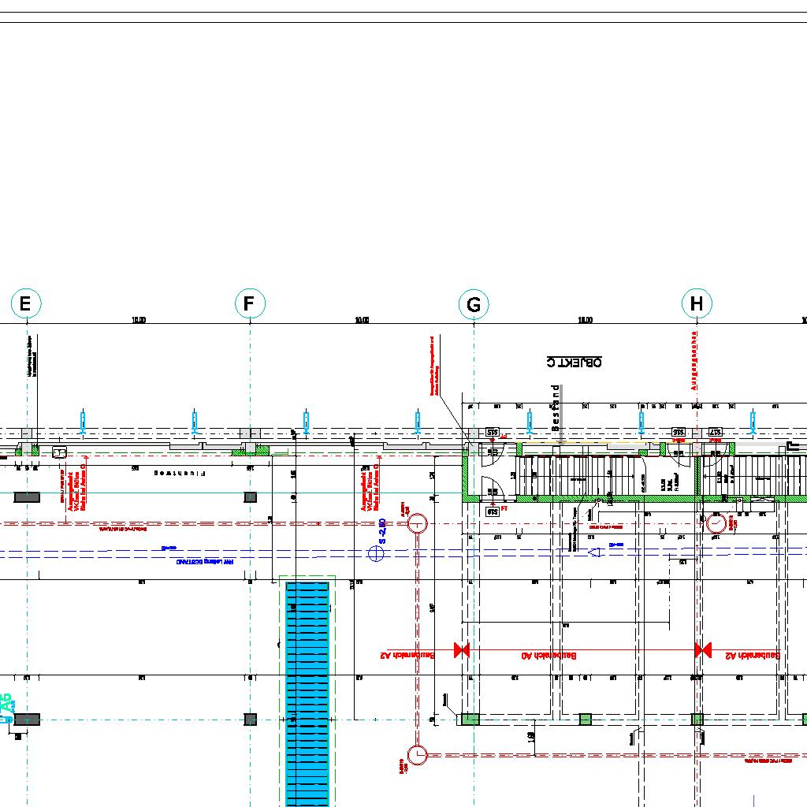This screenshot has height=807, width=807.
Task: Select the grid axis marker H
Action: pos(697,303)
